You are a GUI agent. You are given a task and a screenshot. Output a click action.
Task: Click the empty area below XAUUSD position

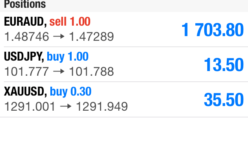(x=124, y=142)
